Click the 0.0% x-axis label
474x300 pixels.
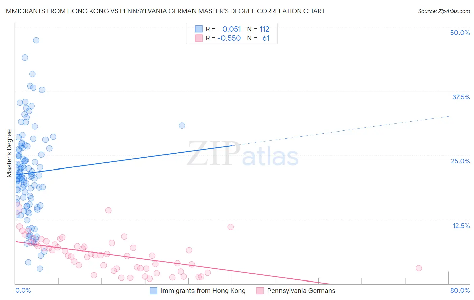coord(23,290)
